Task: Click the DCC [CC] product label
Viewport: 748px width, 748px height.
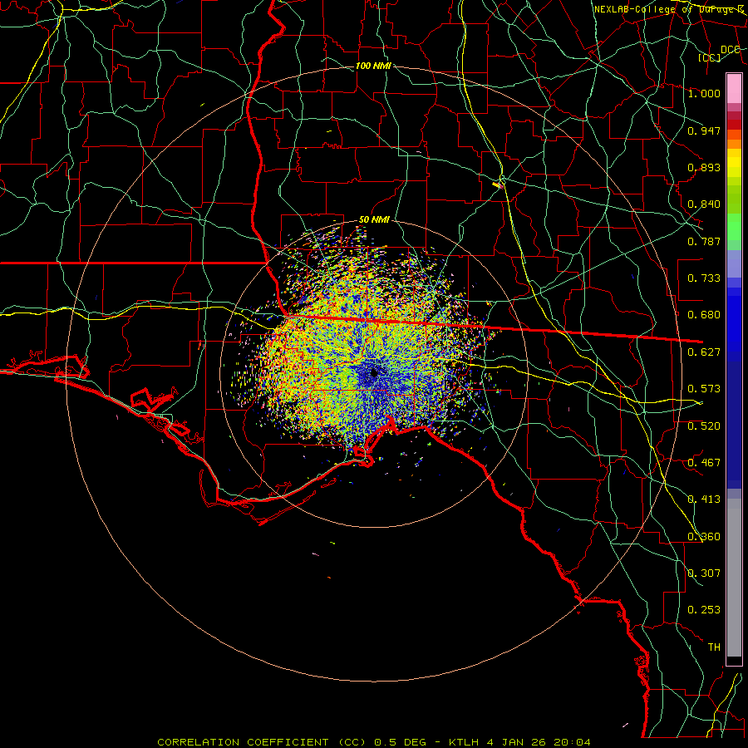Action: (x=719, y=53)
